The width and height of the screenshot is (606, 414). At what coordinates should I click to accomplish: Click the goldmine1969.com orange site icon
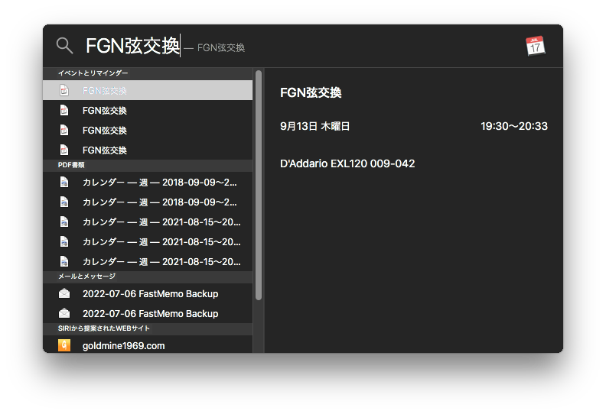point(64,345)
